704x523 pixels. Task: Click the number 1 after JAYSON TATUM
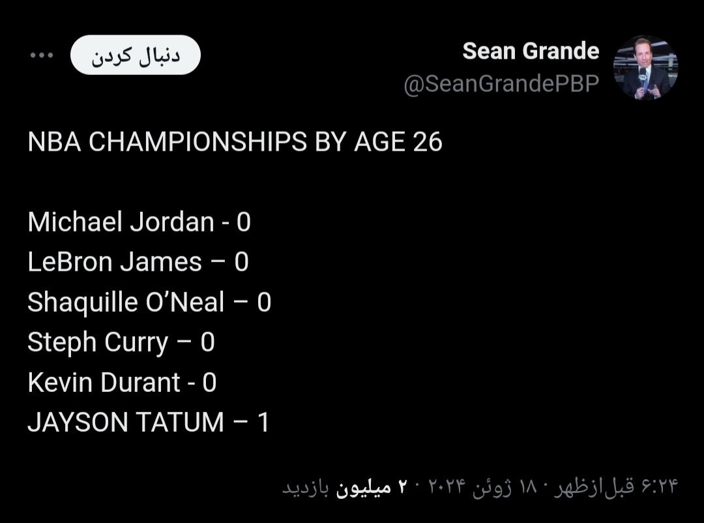click(263, 423)
